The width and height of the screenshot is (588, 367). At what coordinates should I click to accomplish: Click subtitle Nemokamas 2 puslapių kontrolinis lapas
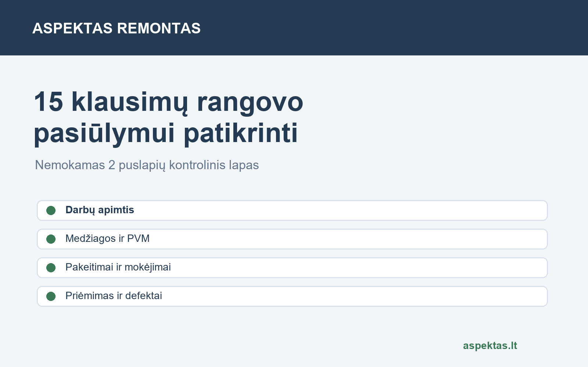147,165
